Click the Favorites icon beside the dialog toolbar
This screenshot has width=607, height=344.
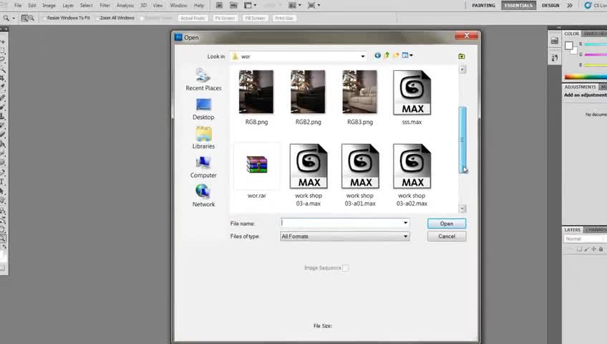(x=462, y=56)
